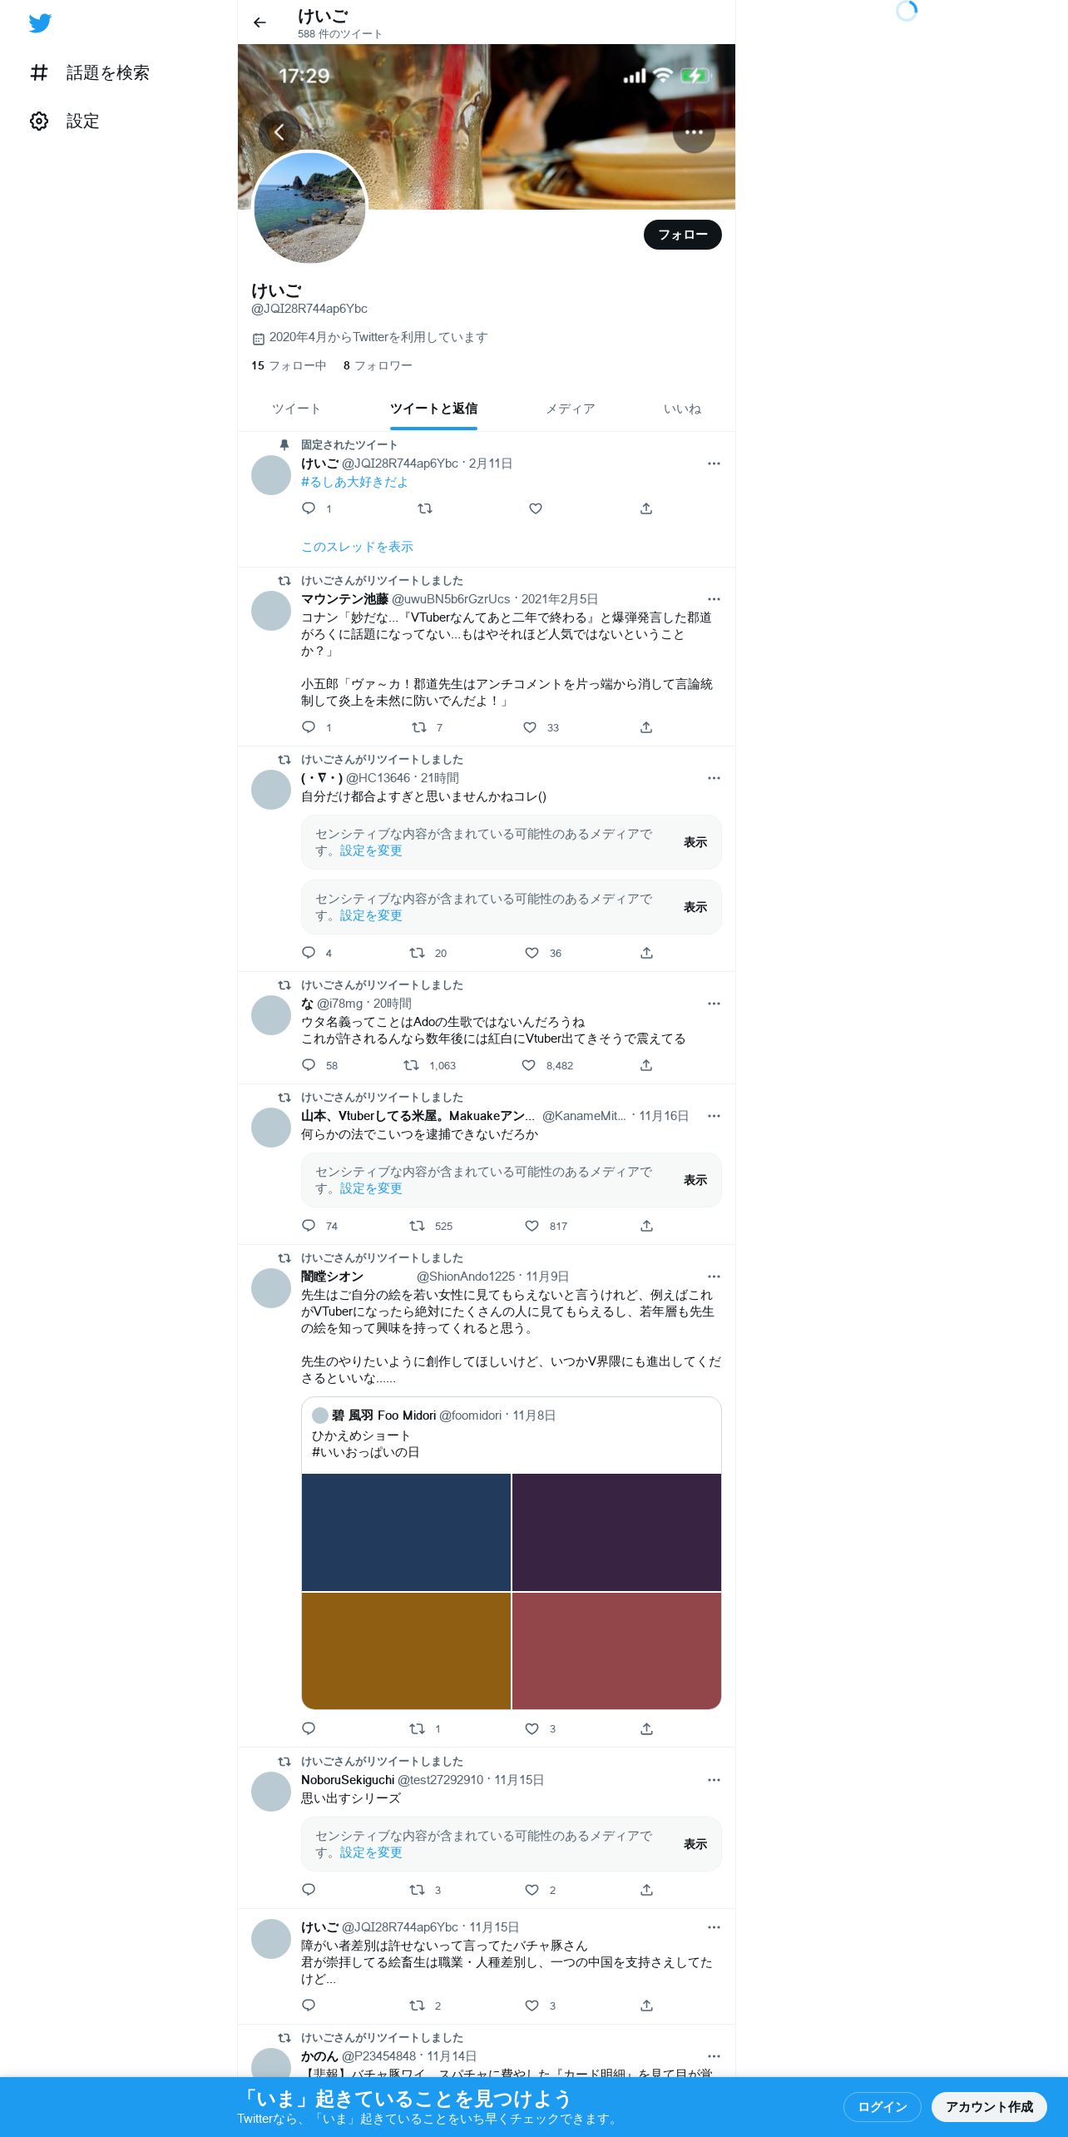Open the dark blue image in quoted tweet
Viewport: 1068px width, 2137px height.
[x=406, y=1532]
